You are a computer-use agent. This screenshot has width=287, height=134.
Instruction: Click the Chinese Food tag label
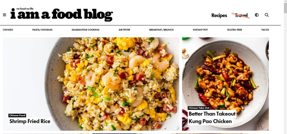pos(17,115)
